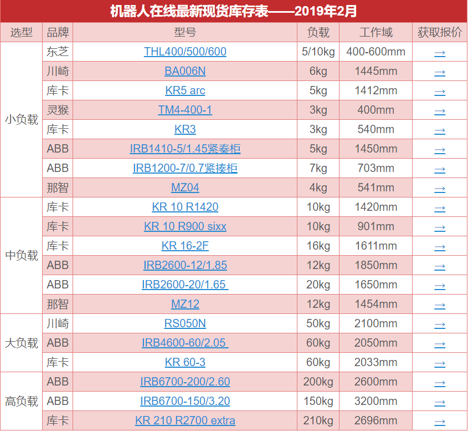Screen dimensions: 468x431
Task: Click the KR 60-3 model link
Action: pos(185,363)
